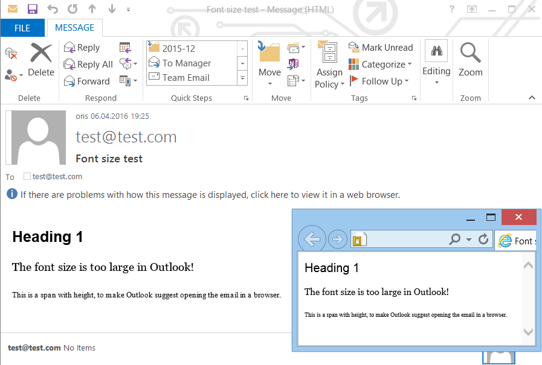Open the FILE tab
The height and width of the screenshot is (365, 542).
22,28
